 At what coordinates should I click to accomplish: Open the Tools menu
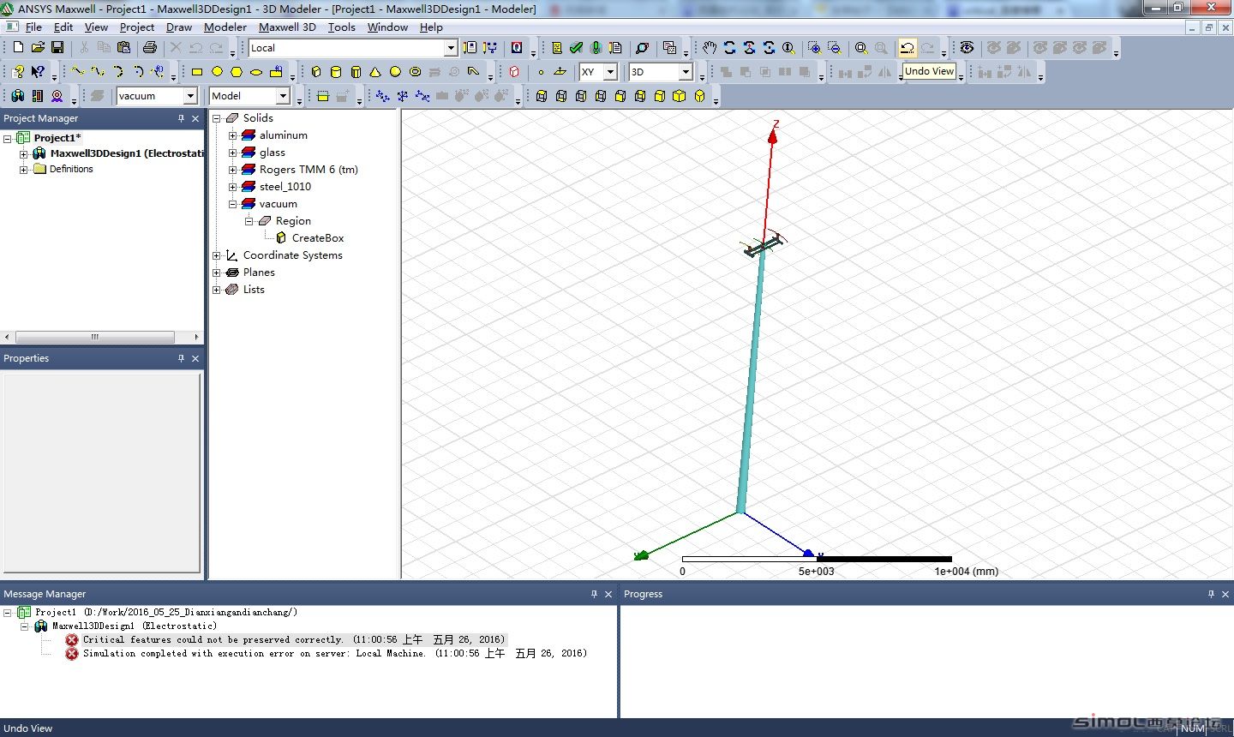[x=342, y=27]
